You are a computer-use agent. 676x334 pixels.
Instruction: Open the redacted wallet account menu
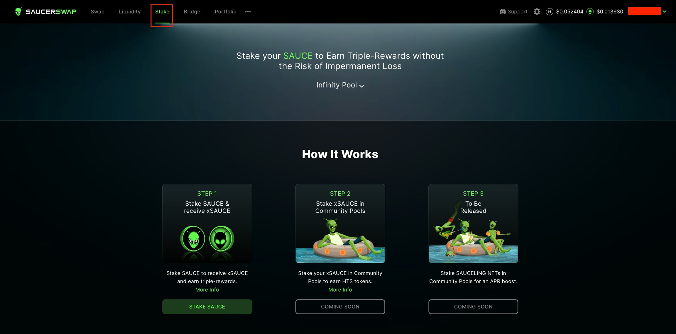pos(644,11)
